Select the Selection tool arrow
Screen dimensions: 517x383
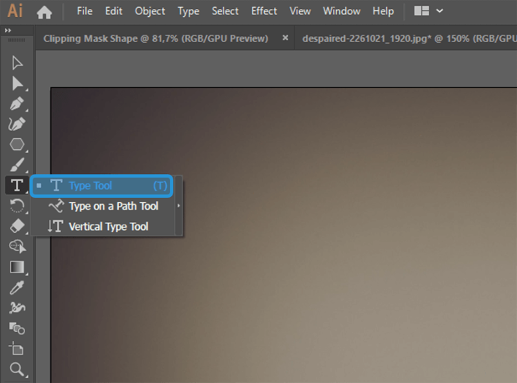point(17,63)
